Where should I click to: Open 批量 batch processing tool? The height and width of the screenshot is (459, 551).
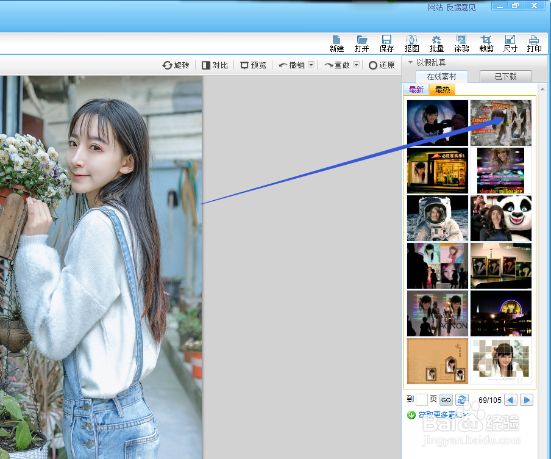pyautogui.click(x=436, y=44)
